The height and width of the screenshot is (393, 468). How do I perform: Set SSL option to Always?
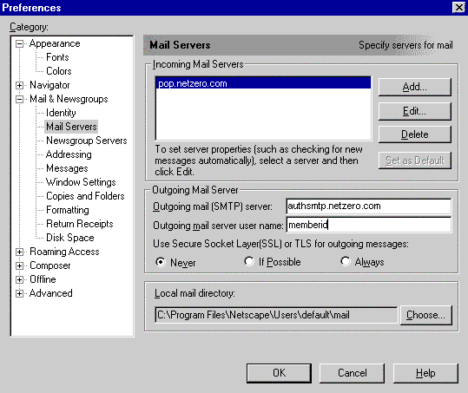coord(346,261)
